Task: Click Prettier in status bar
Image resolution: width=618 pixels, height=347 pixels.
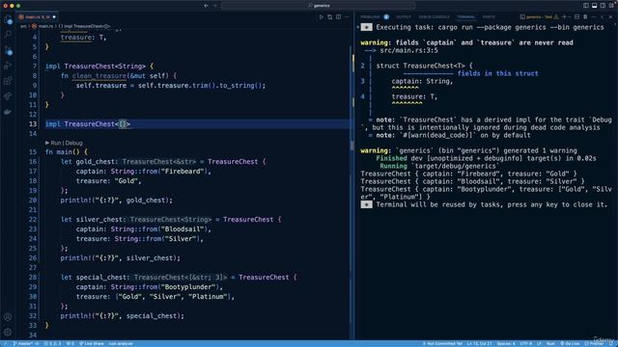Action: [594, 343]
